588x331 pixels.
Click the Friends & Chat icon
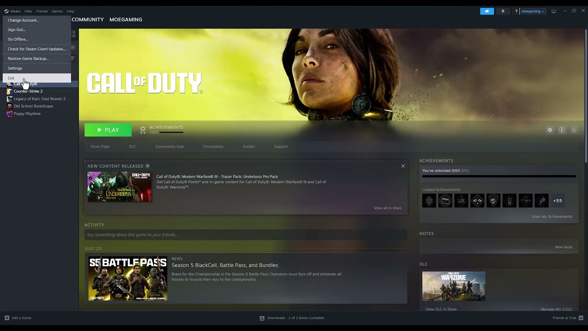(x=581, y=318)
